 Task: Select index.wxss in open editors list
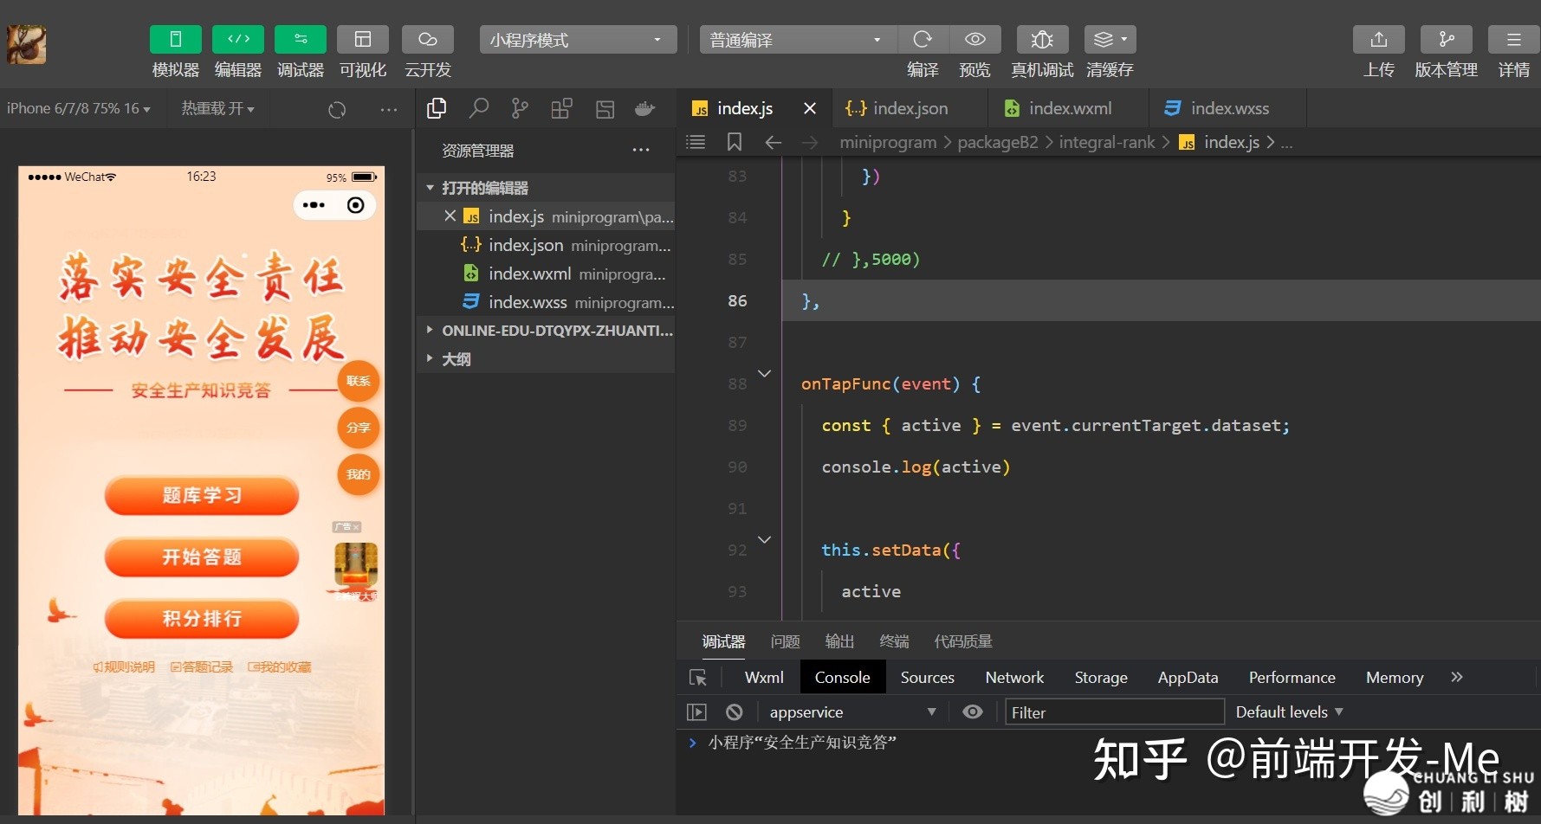(546, 302)
